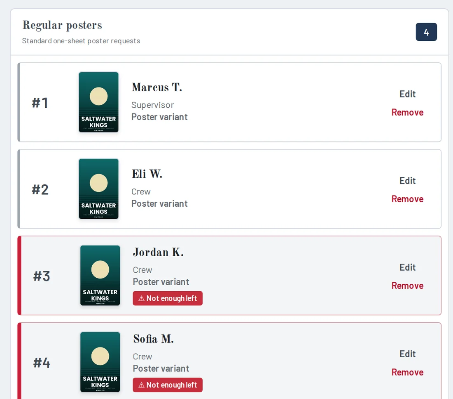Edit Sofia M.'s poster request
This screenshot has height=399, width=453.
[407, 354]
